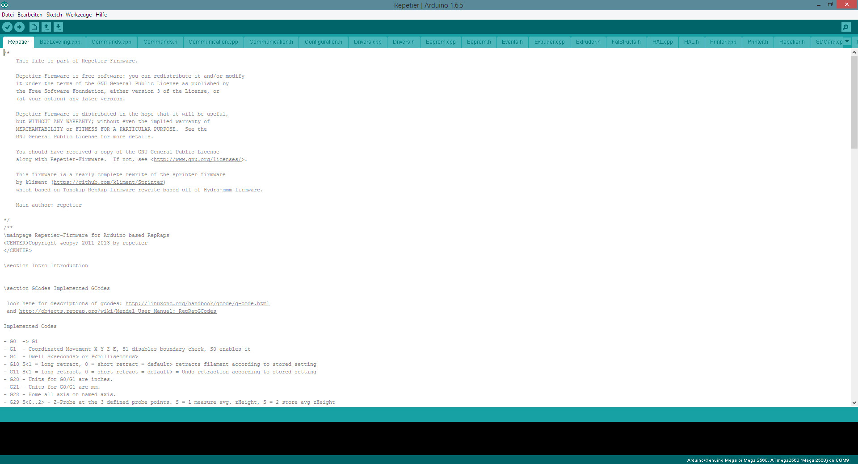Click the '\section Intro Introduction' line
Screen dimensions: 858x464
pyautogui.click(x=46, y=266)
